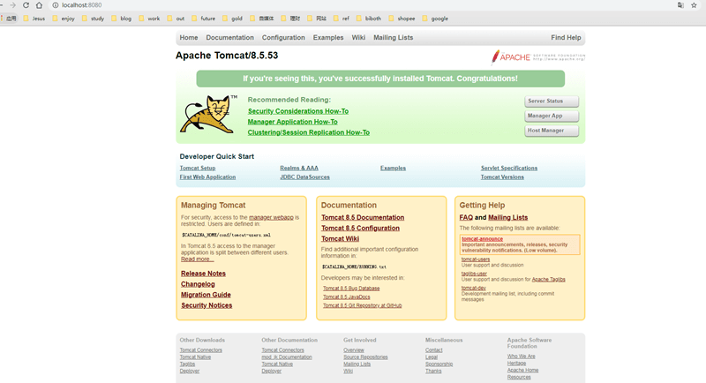This screenshot has height=383, width=706.
Task: Open the shopee bookmark folder
Action: click(402, 19)
